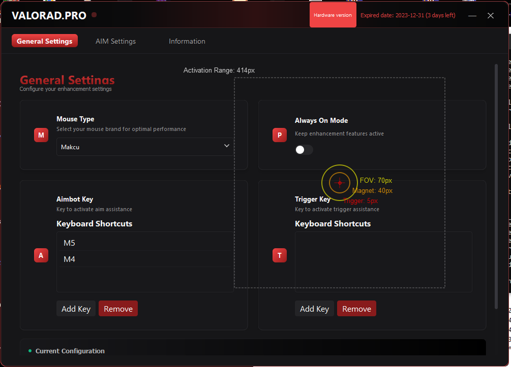Click the green dot beside Current Configuration
Image resolution: width=511 pixels, height=367 pixels.
(30, 351)
